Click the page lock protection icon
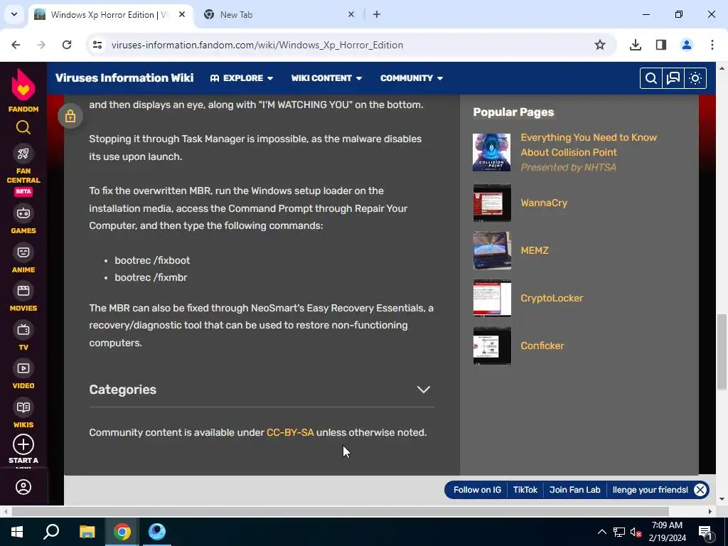 coord(70,116)
